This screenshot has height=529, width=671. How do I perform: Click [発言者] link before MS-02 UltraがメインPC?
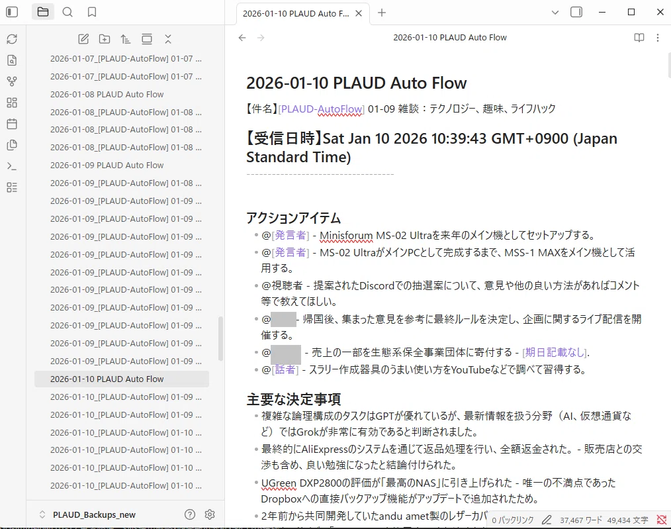tap(290, 252)
